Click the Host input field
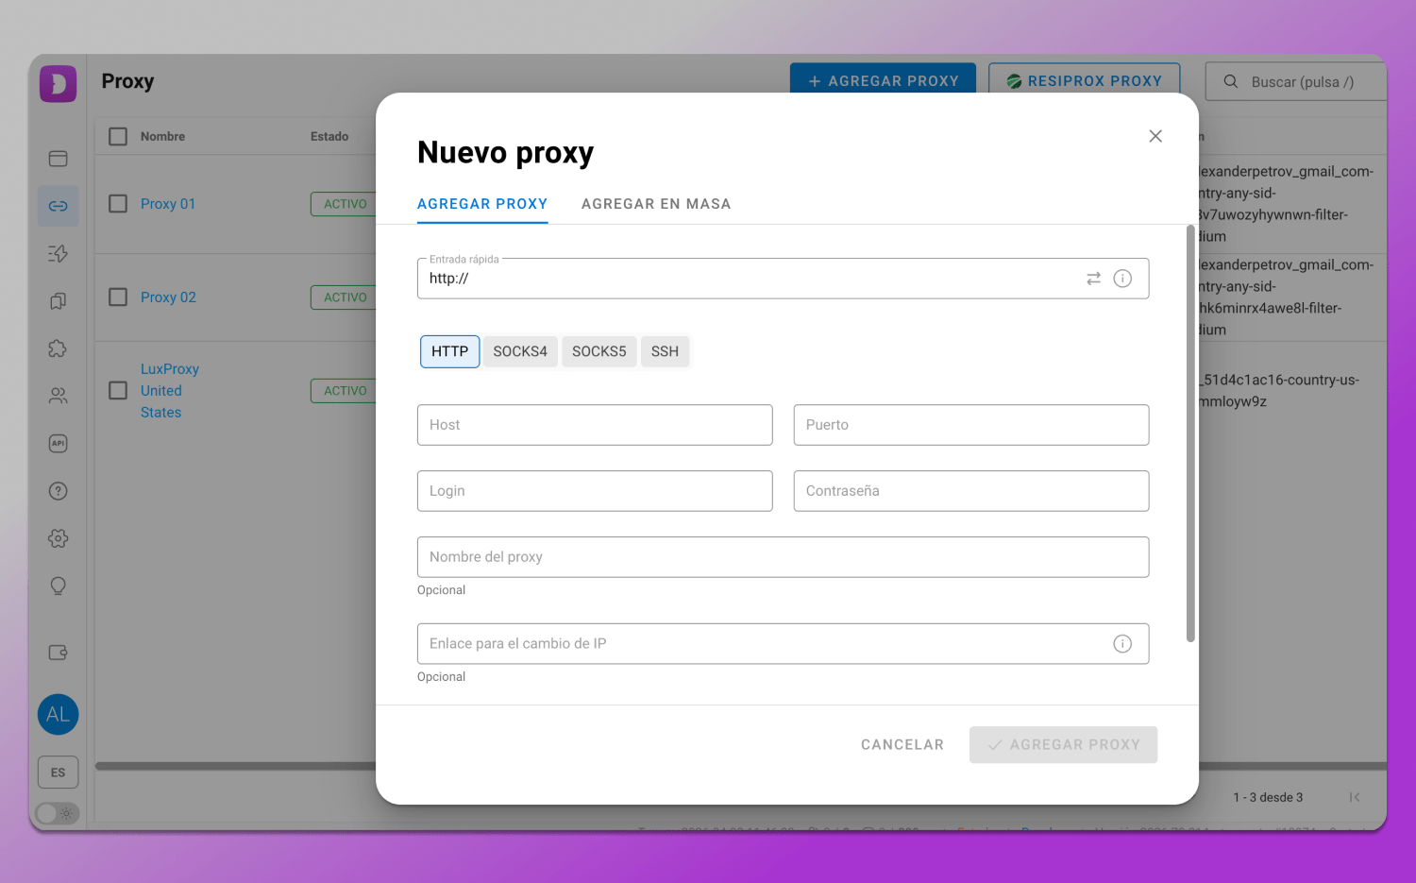Image resolution: width=1416 pixels, height=883 pixels. 595,425
